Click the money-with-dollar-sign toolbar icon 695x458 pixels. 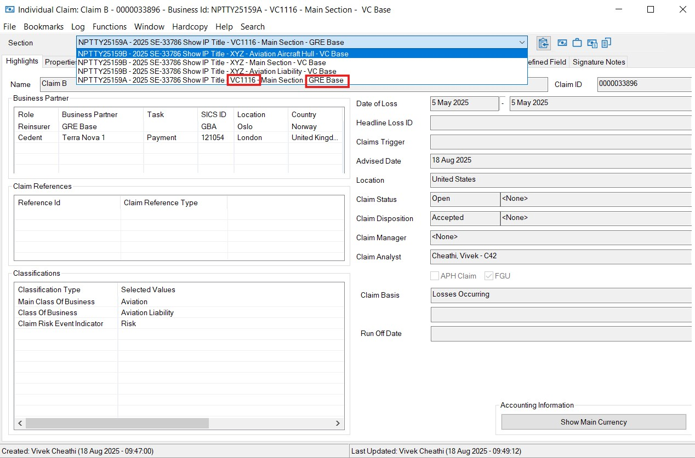pyautogui.click(x=592, y=43)
